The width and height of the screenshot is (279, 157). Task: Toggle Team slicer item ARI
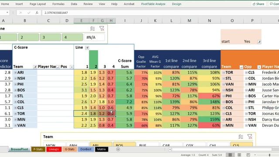tap(101, 144)
